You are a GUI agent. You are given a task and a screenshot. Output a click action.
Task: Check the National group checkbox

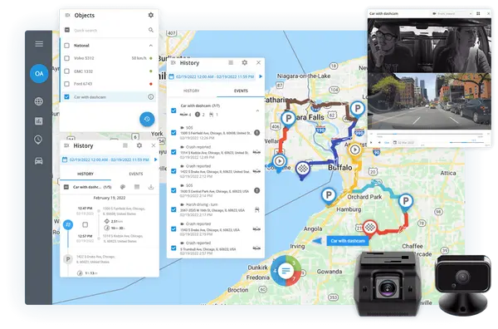(66, 46)
